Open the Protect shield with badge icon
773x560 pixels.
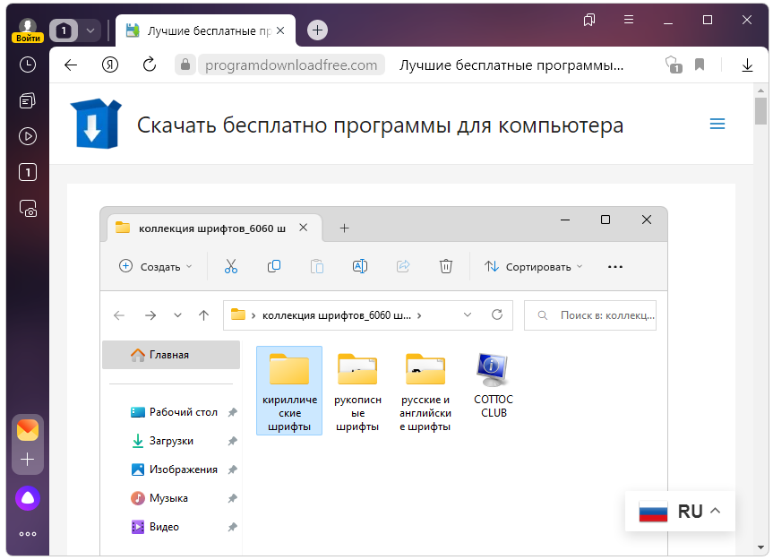[674, 65]
